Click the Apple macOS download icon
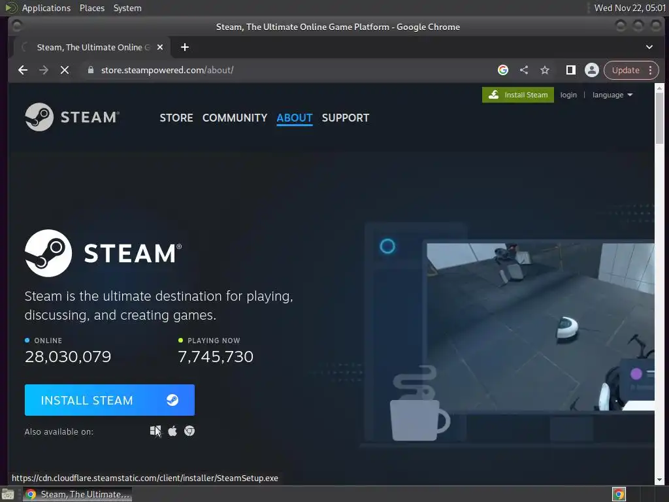 tap(172, 431)
